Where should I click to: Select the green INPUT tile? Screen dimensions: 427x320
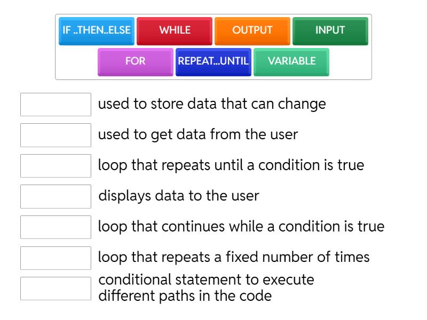(330, 30)
